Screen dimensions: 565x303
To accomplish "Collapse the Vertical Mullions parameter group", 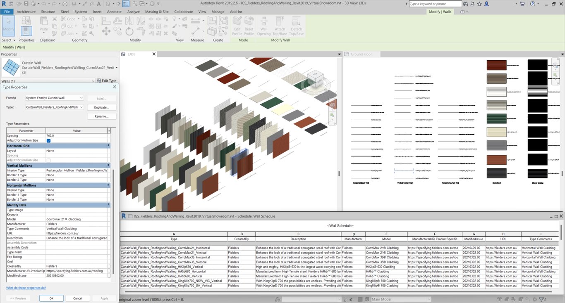I will (x=108, y=166).
